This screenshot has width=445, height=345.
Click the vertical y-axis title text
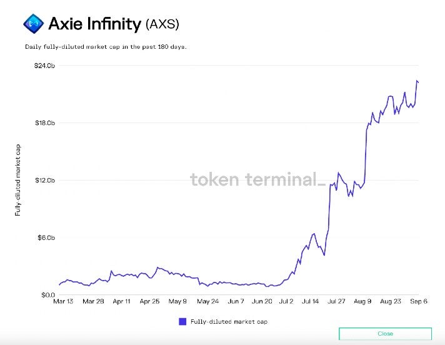18,180
